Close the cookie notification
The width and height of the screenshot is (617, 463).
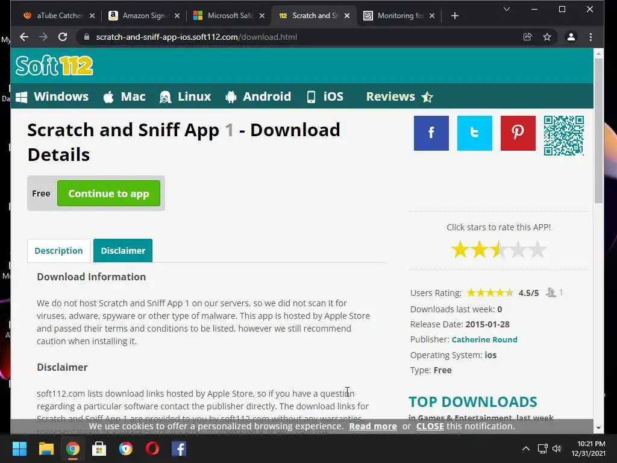click(x=430, y=426)
